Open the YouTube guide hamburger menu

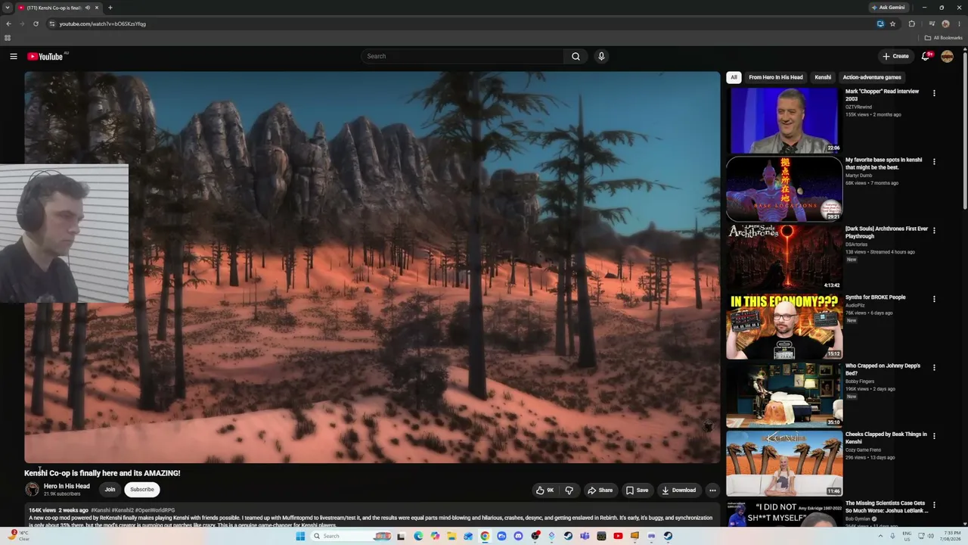pos(14,56)
